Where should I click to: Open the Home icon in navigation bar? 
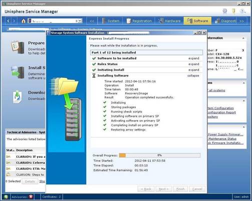click(x=24, y=21)
